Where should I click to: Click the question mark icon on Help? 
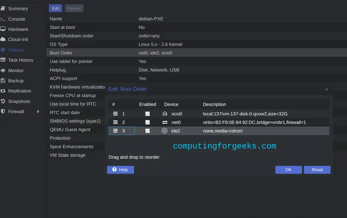(114, 169)
